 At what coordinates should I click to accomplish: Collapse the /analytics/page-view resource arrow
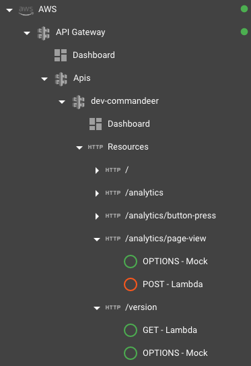pyautogui.click(x=97, y=239)
